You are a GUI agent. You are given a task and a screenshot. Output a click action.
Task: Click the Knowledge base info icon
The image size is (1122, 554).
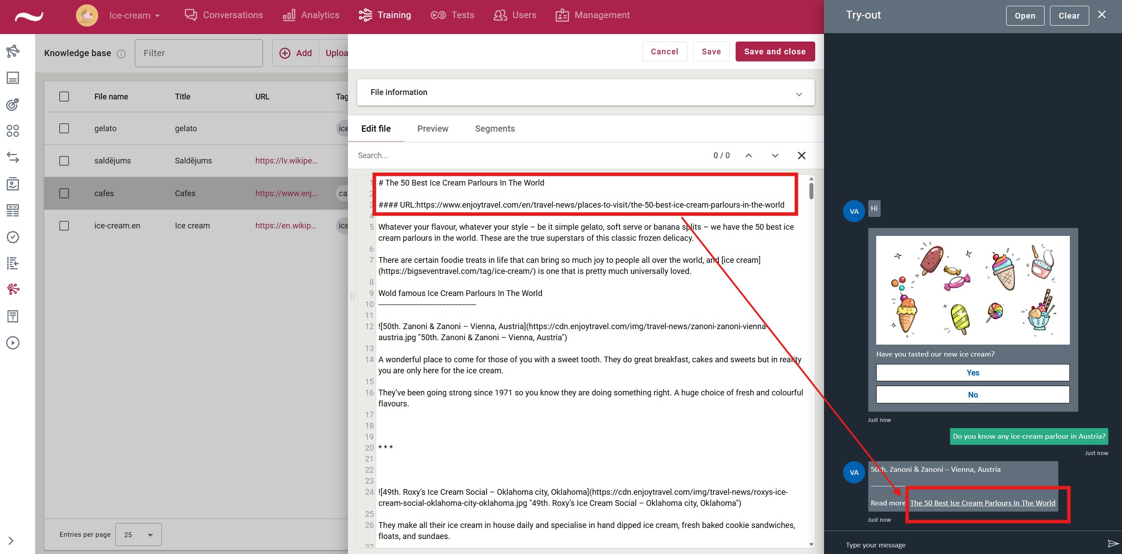tap(121, 53)
